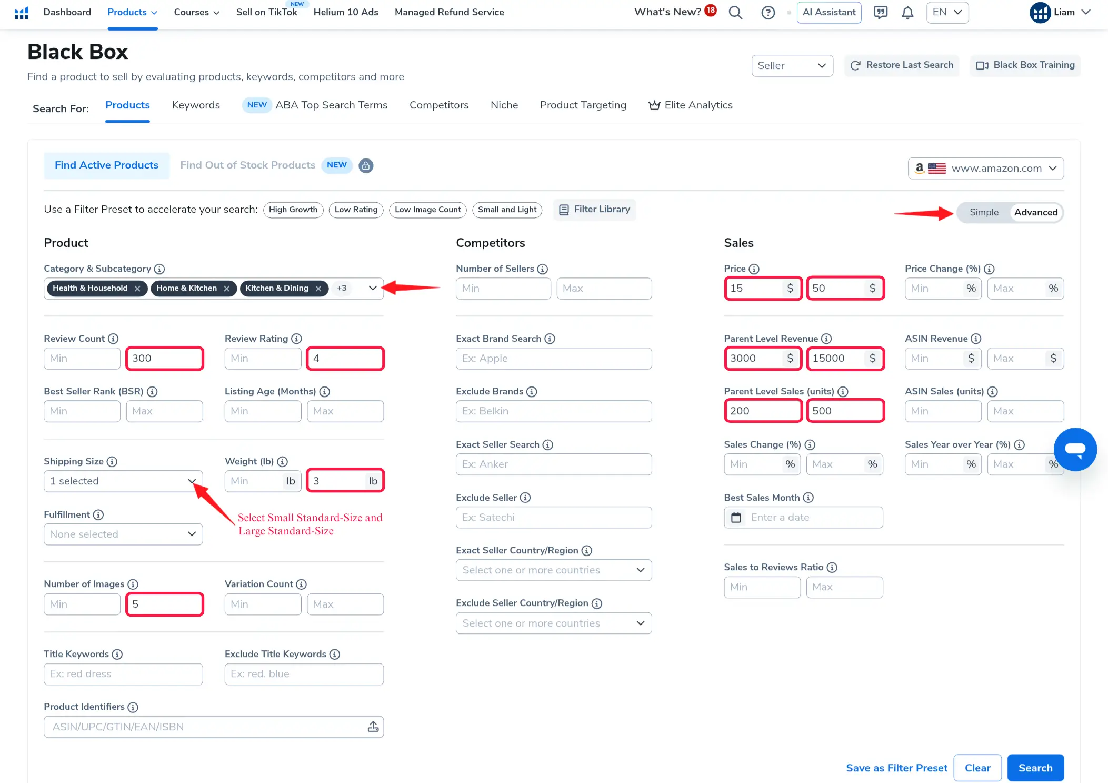Remove the Home & Kitchen category tag
The width and height of the screenshot is (1108, 783).
[x=227, y=289]
